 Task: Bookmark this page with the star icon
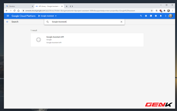(x=152, y=11)
